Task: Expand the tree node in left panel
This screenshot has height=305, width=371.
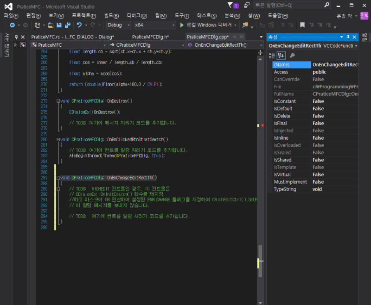Action: pos(15,45)
